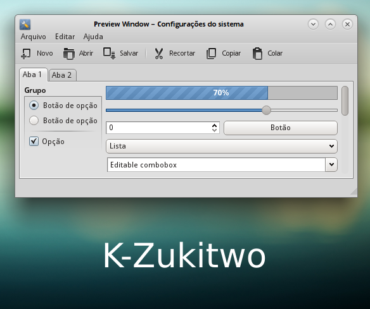370x309 pixels.
Task: Open the Lista dropdown
Action: (222, 146)
